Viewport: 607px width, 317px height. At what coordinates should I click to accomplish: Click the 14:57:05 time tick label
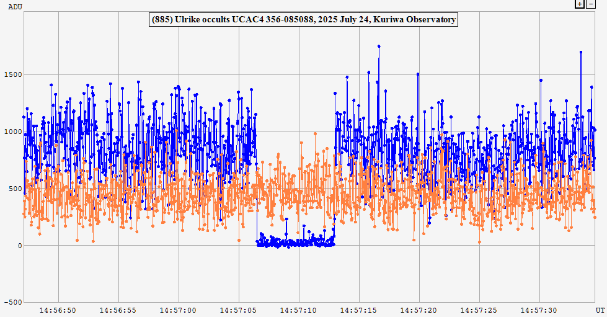[239, 310]
